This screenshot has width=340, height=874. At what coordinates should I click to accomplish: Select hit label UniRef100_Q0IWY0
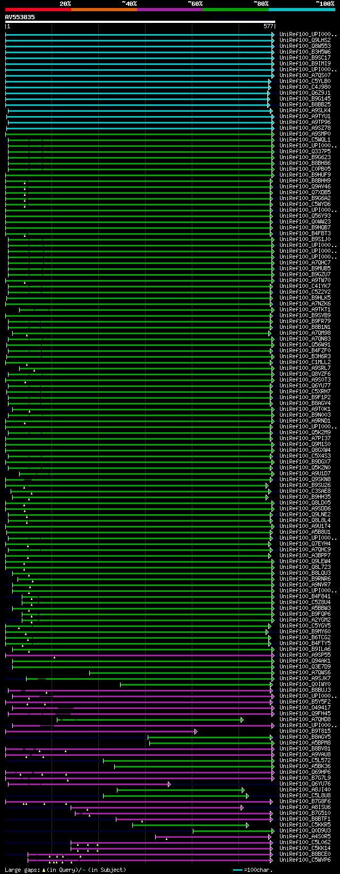click(305, 684)
